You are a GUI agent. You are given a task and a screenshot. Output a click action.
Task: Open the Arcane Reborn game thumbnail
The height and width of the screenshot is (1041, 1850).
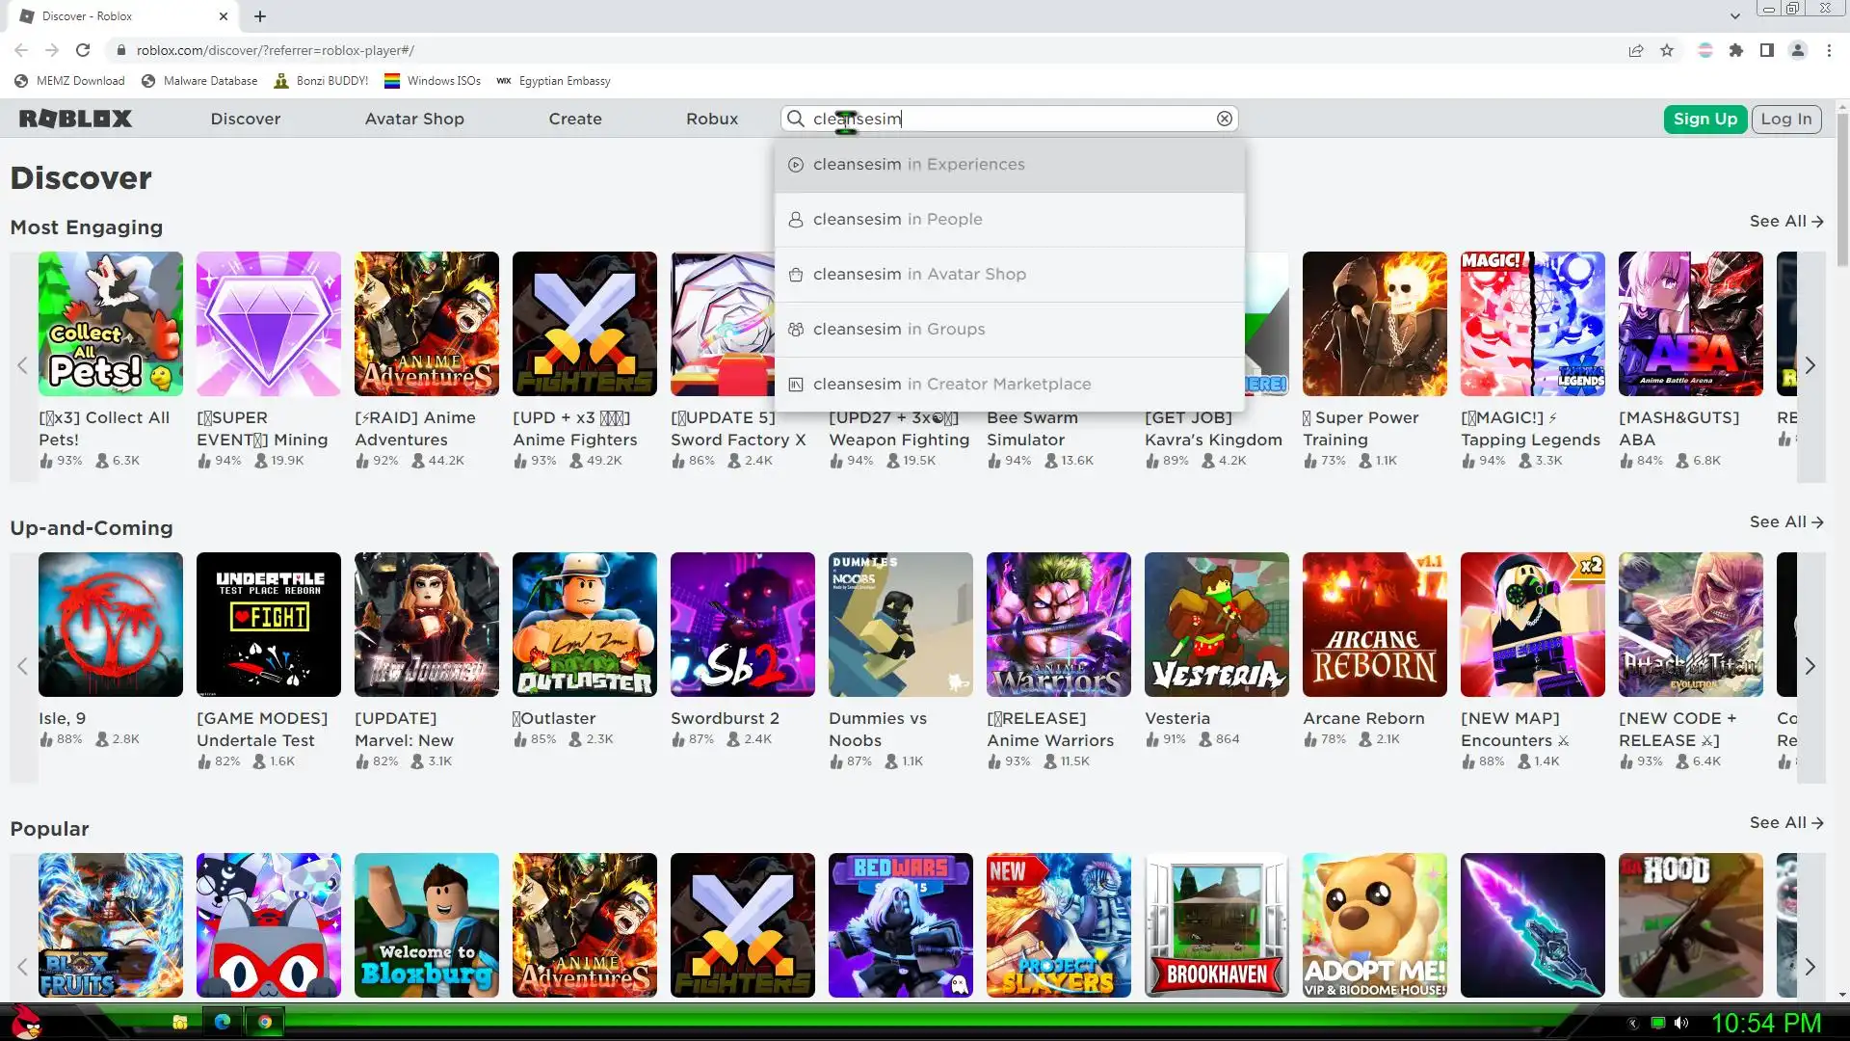coord(1374,625)
